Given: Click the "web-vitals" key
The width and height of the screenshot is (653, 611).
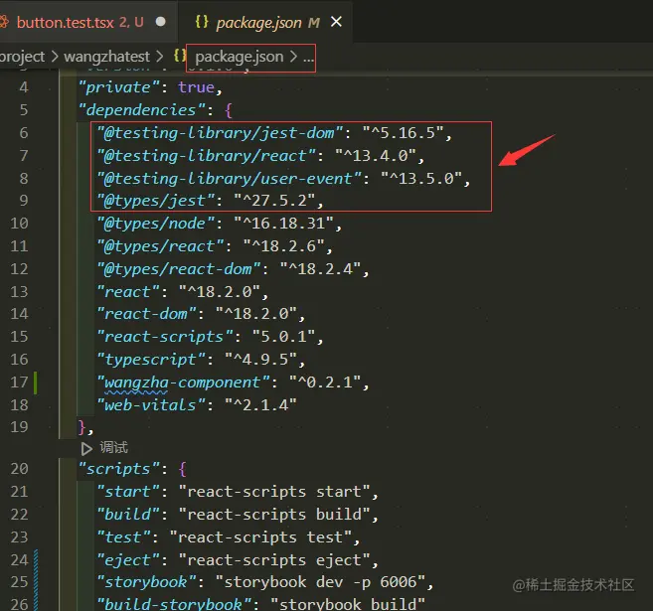Looking at the screenshot, I should [x=151, y=405].
